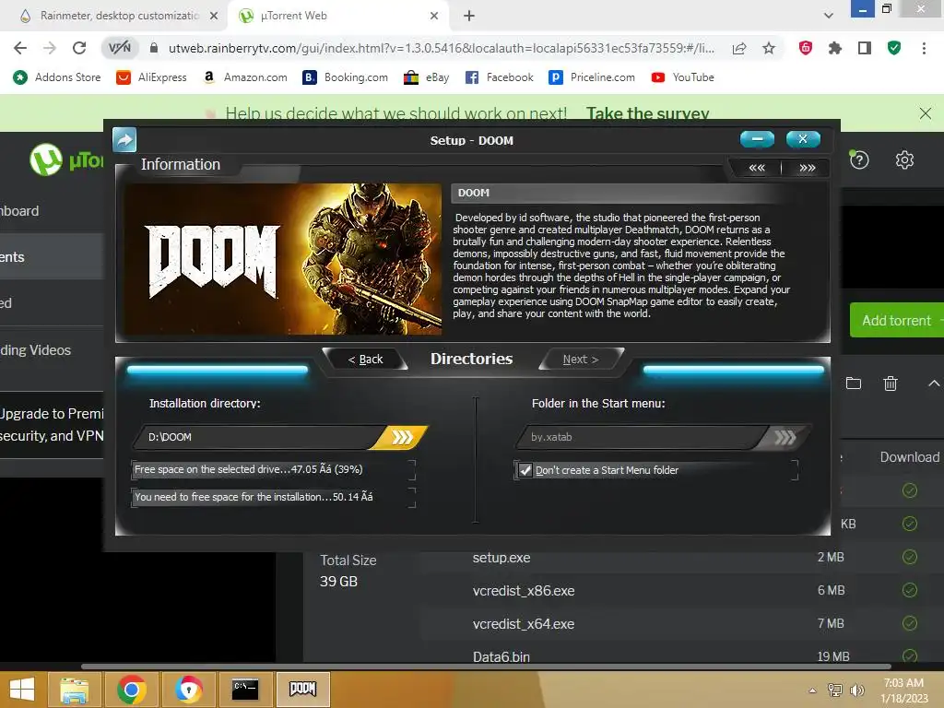Screen dimensions: 944x708
Task: Dismiss the survey banner
Action: (x=926, y=113)
